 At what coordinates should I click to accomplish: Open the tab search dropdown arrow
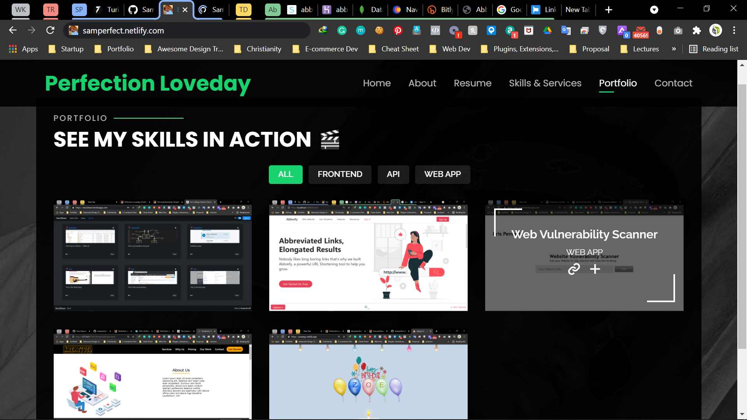654,10
